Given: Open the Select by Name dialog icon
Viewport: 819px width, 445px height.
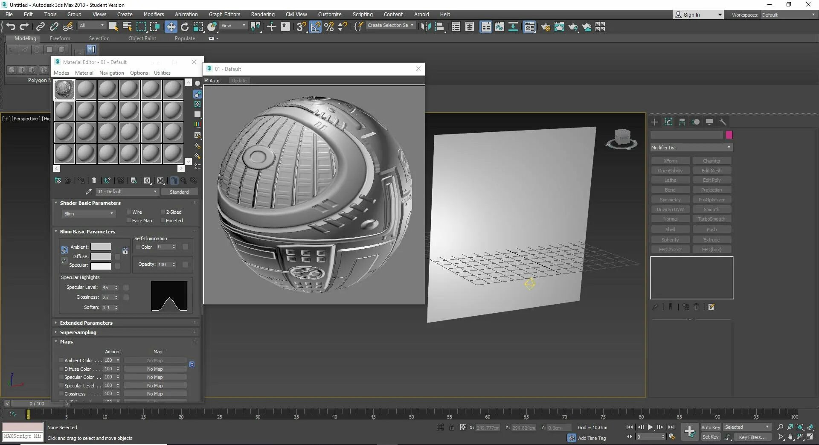Looking at the screenshot, I should pos(127,27).
